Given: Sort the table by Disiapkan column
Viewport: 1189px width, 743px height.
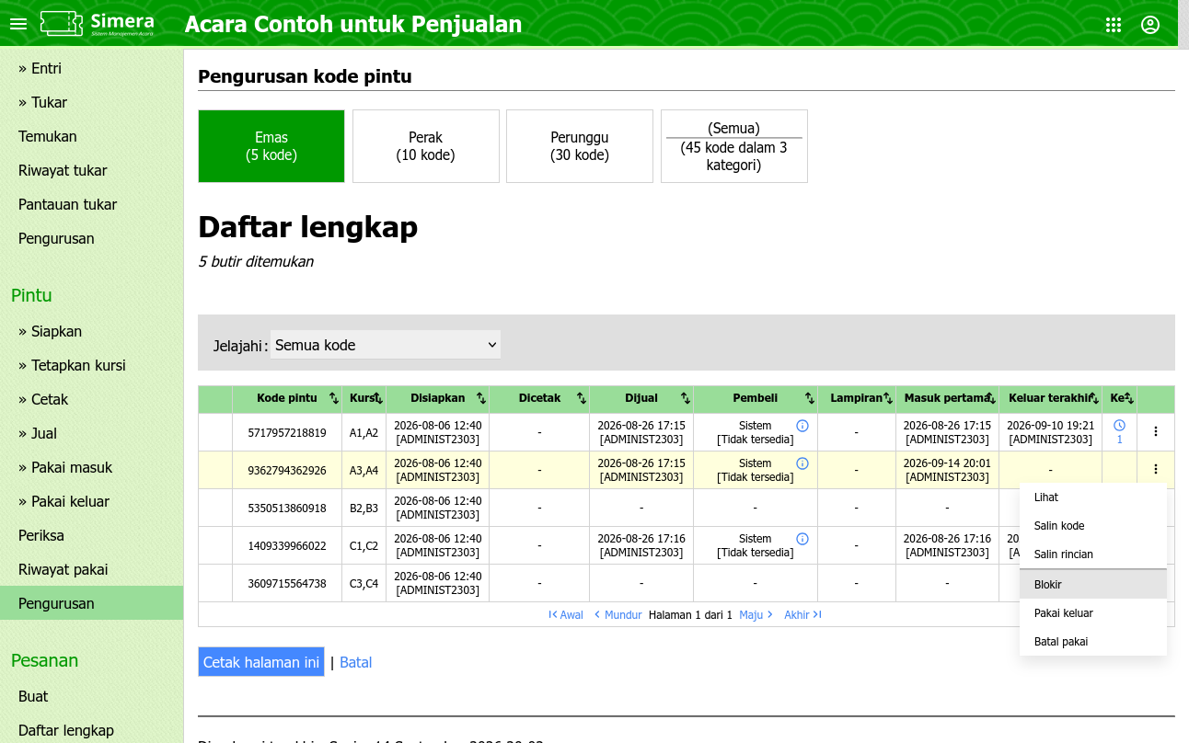Looking at the screenshot, I should click(481, 399).
